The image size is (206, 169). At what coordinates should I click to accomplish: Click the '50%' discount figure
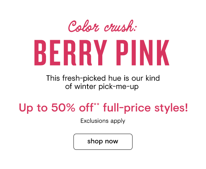pyautogui.click(x=63, y=108)
